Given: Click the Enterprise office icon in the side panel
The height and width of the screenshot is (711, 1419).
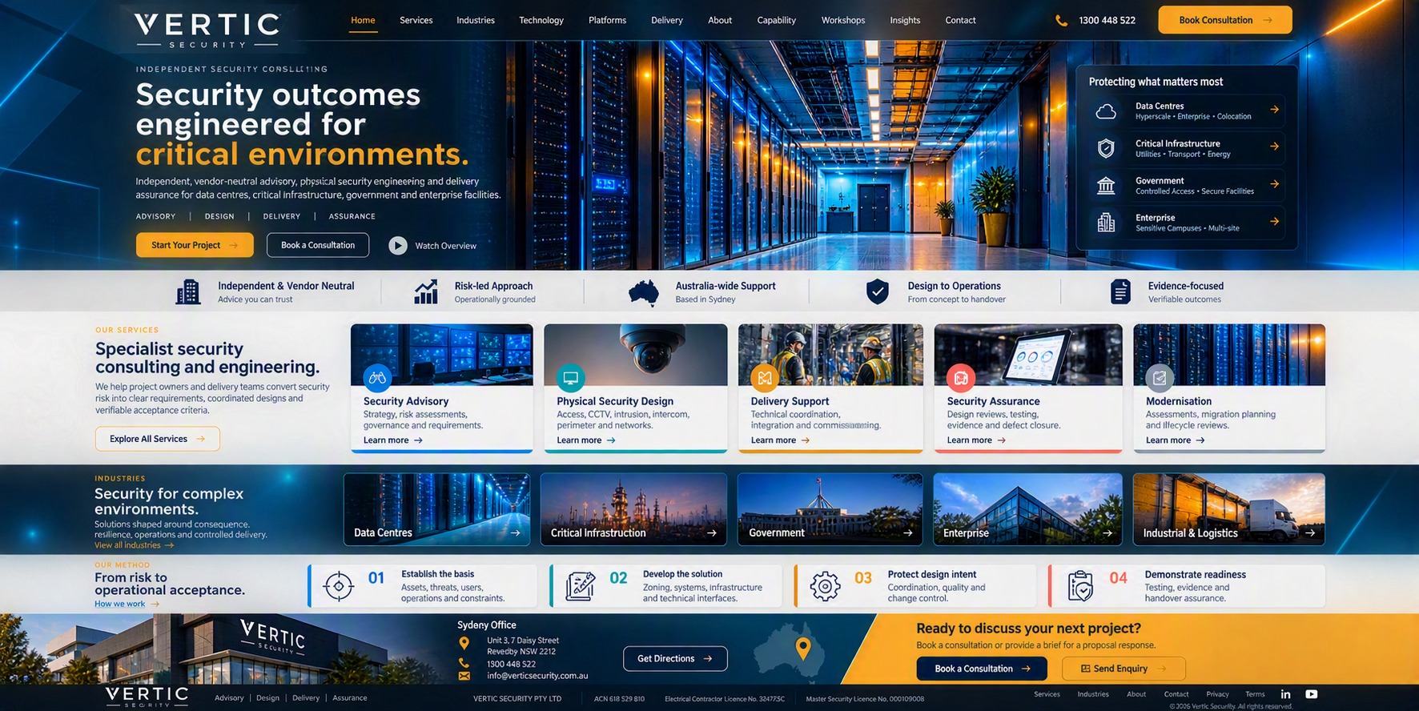Looking at the screenshot, I should click(1106, 223).
